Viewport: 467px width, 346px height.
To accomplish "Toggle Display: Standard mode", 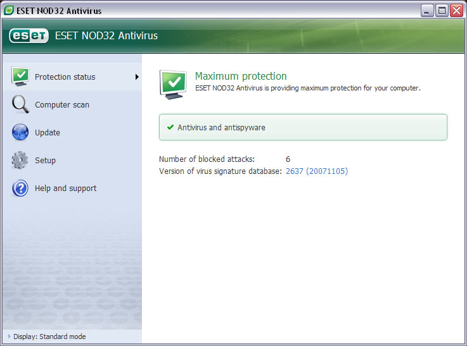I will coord(49,337).
